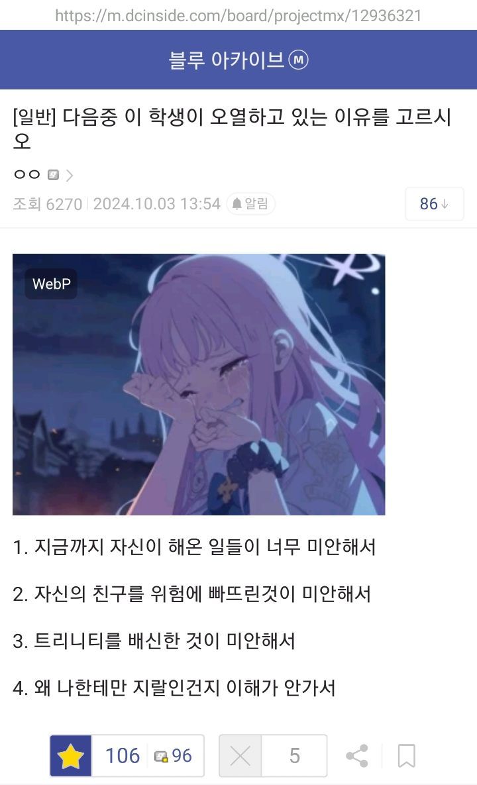
Task: Click the fixed-nick icon beside 96
Action: (x=161, y=756)
